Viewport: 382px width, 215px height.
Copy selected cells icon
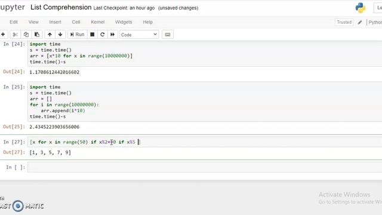point(26,35)
